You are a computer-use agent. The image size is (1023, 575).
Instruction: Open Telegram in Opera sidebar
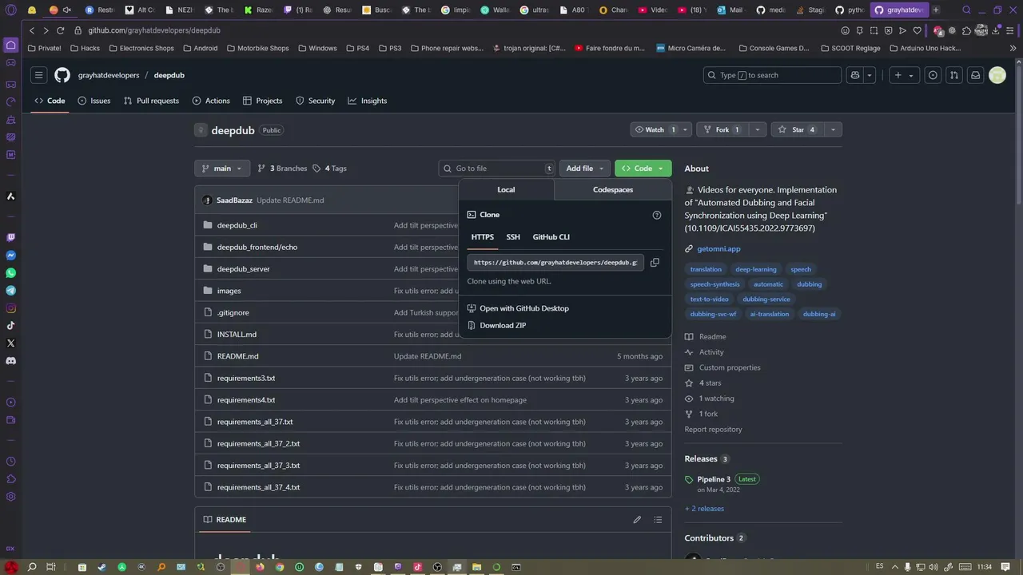pyautogui.click(x=11, y=291)
